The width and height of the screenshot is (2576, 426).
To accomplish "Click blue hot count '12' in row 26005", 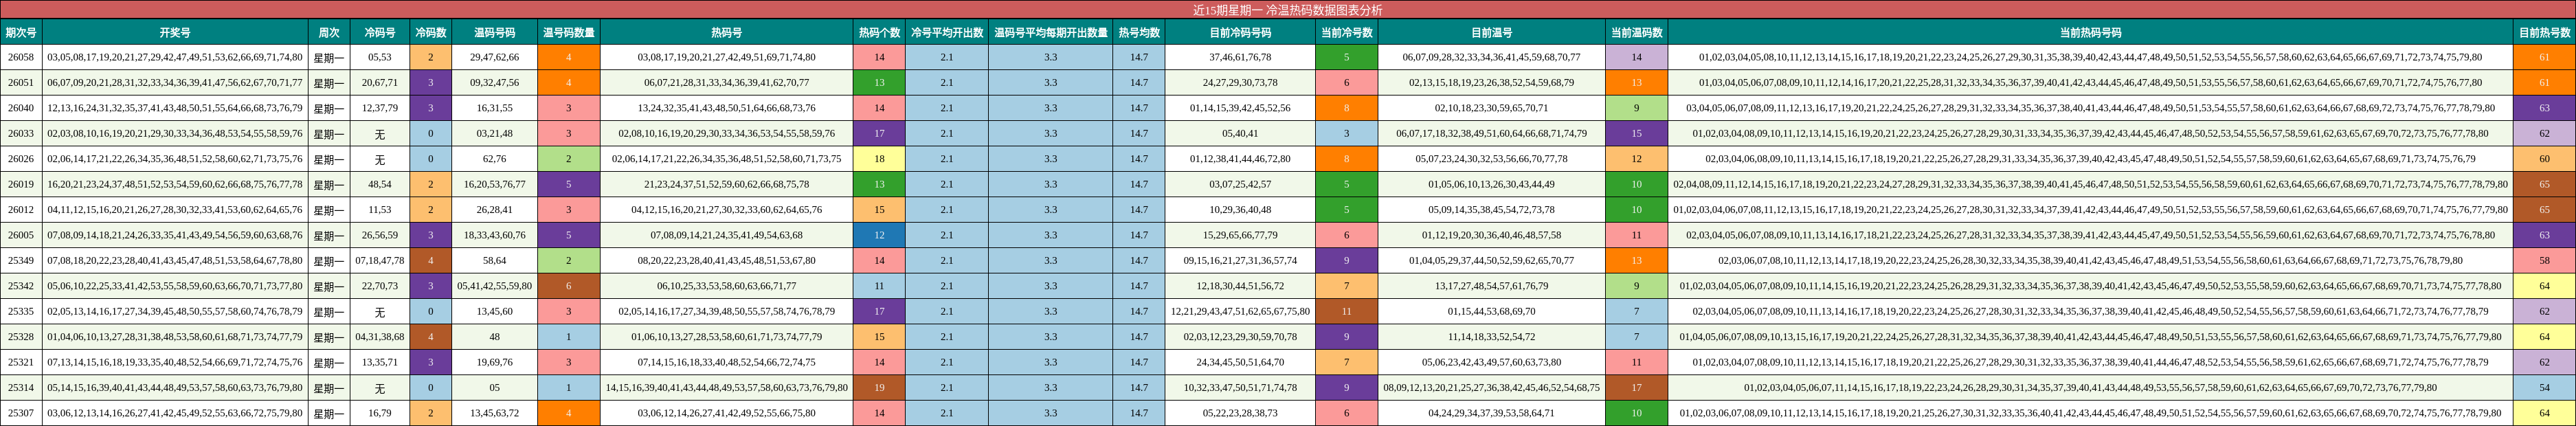I will (x=879, y=235).
